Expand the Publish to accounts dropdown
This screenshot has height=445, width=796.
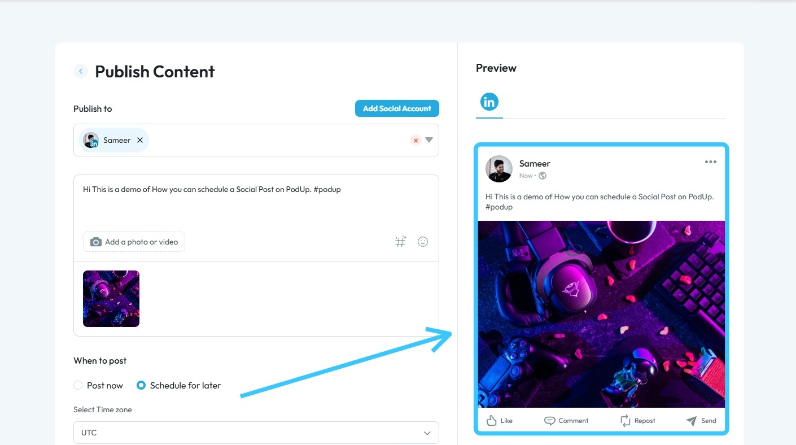pyautogui.click(x=429, y=140)
